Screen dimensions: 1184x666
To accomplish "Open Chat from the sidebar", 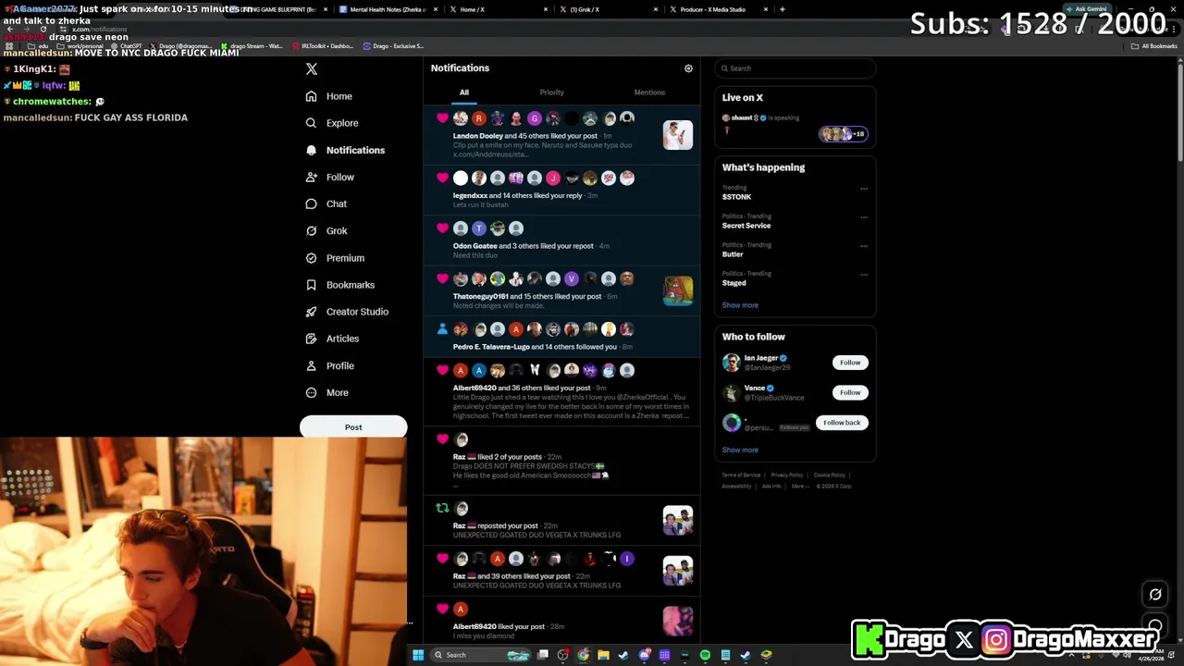I will 327,203.
